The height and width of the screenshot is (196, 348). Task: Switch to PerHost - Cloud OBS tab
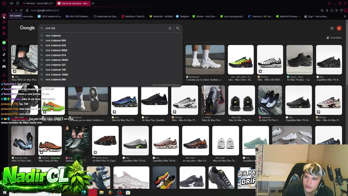[38, 3]
